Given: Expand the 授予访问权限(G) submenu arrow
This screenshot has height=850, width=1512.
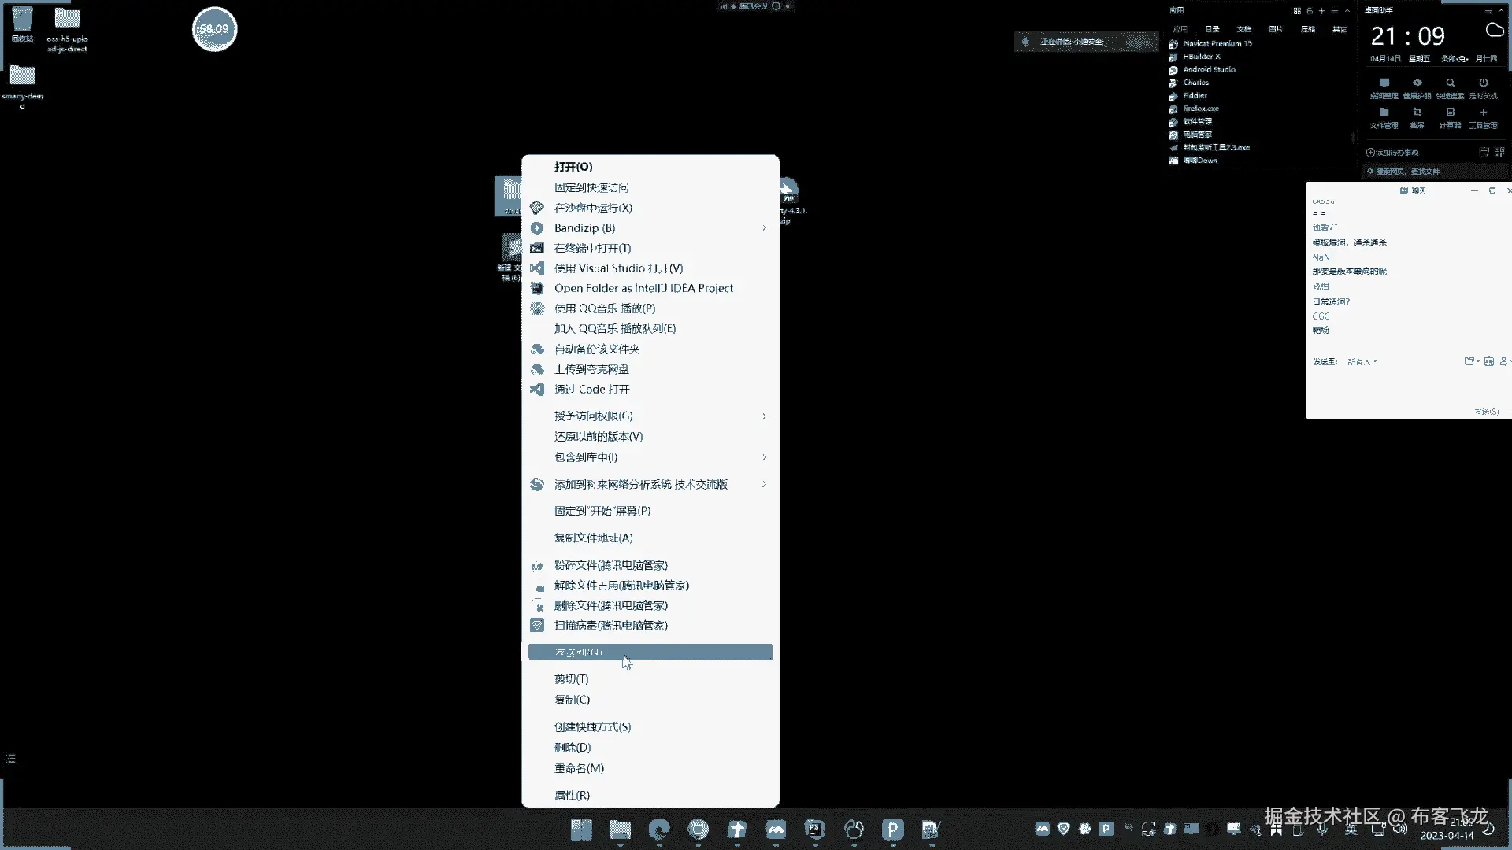Looking at the screenshot, I should point(764,416).
